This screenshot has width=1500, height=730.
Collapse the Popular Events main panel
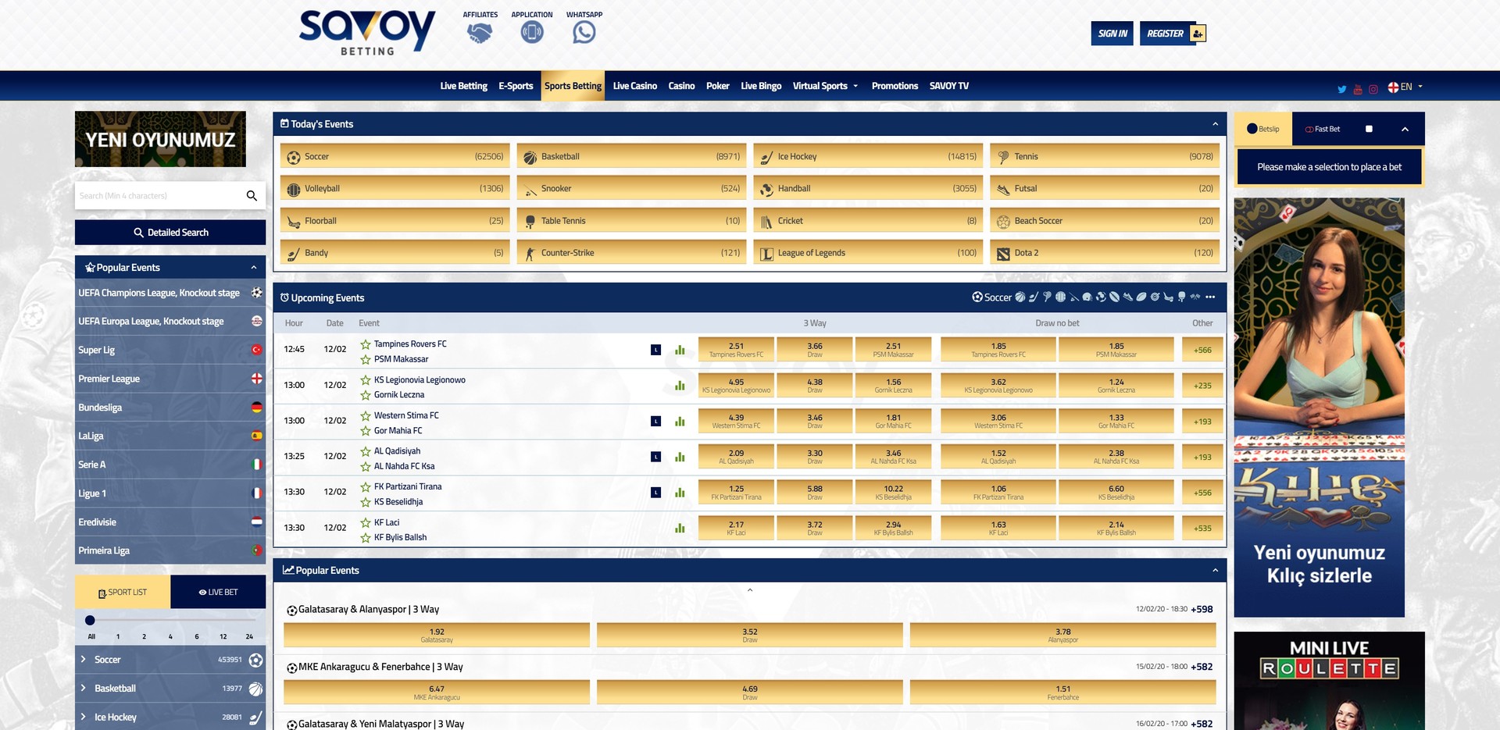coord(1215,571)
